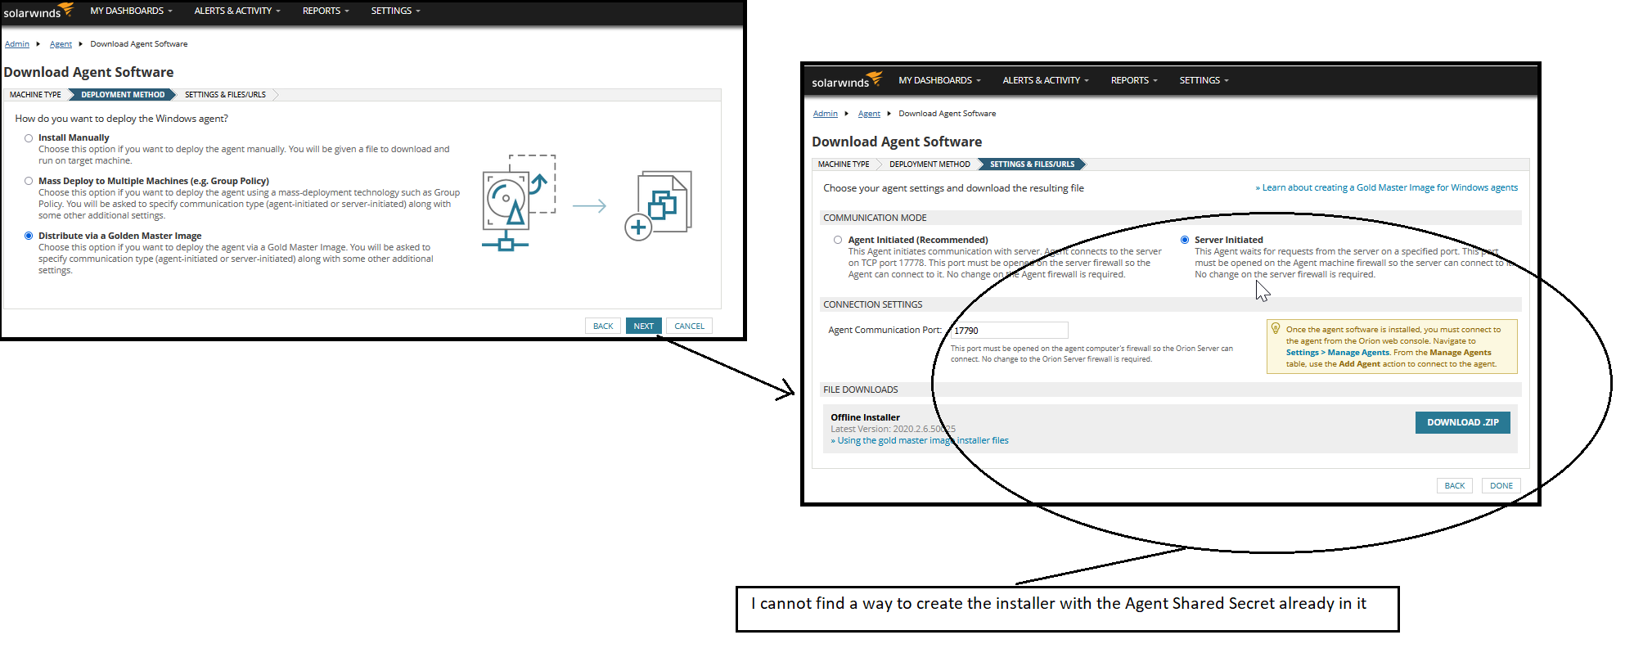1625x662 pixels.
Task: Choose Agent Initiated (Recommended) communication mode
Action: coord(838,240)
